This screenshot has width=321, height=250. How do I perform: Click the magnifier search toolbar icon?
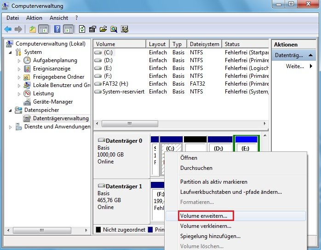point(114,29)
